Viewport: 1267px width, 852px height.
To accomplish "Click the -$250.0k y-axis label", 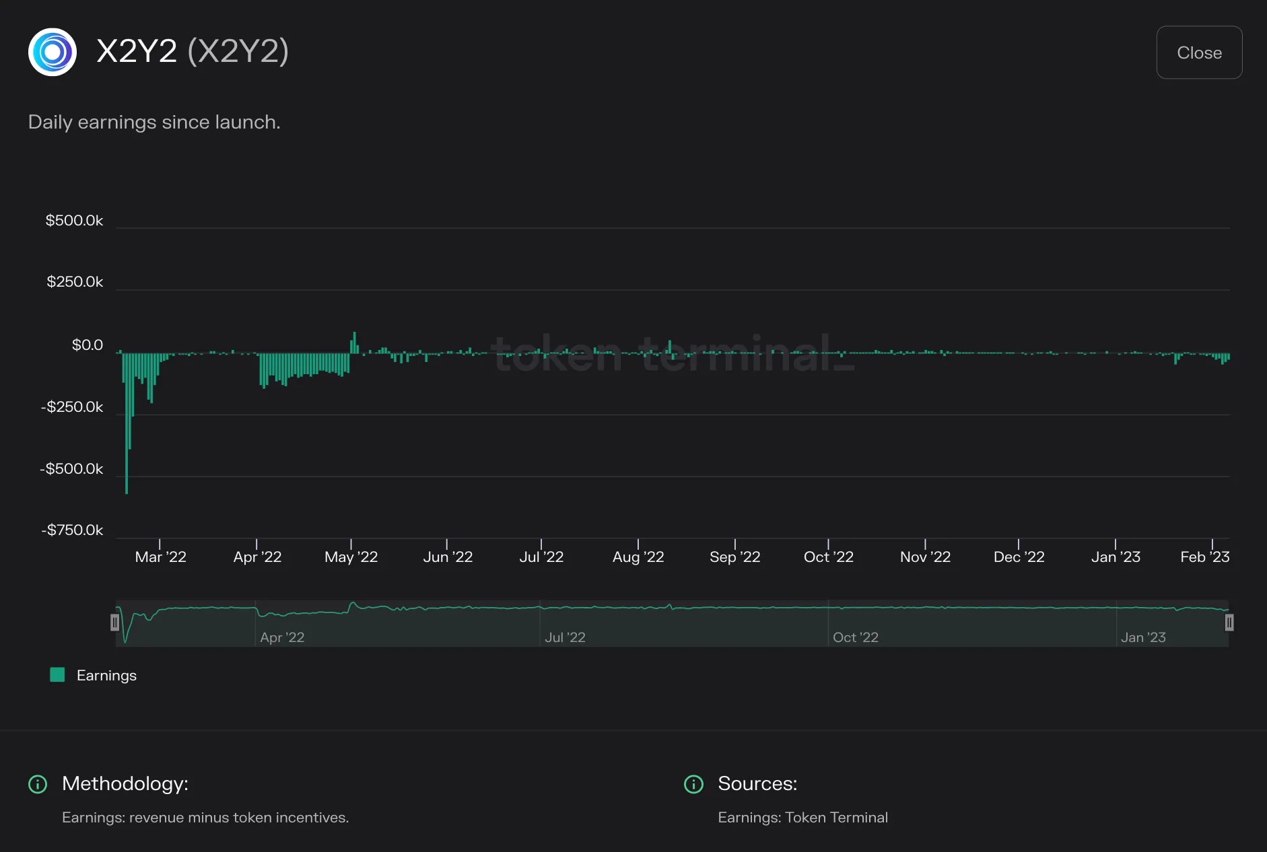I will point(72,407).
